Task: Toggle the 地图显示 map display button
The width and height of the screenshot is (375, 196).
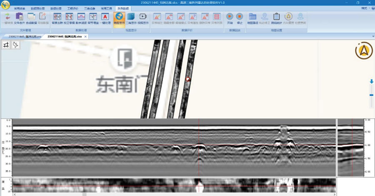Action: tap(119, 18)
